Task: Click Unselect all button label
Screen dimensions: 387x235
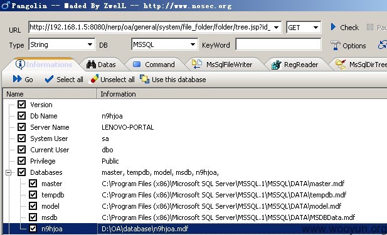Action: pos(117,80)
